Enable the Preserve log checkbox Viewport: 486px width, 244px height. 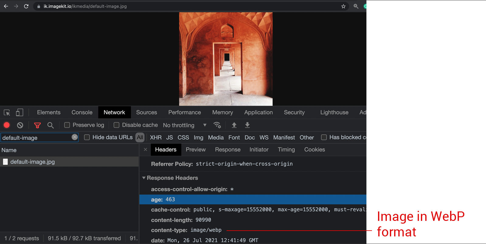pyautogui.click(x=67, y=125)
